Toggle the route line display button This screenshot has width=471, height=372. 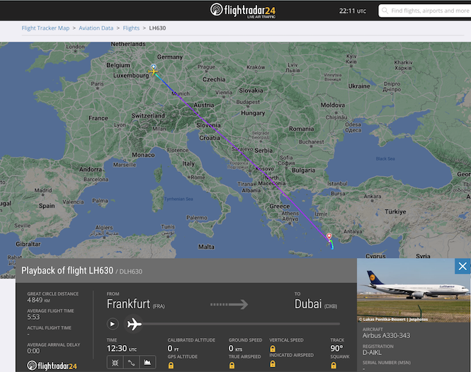(x=131, y=363)
